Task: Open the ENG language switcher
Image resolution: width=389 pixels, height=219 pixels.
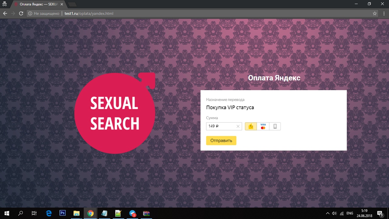Action: (350, 213)
